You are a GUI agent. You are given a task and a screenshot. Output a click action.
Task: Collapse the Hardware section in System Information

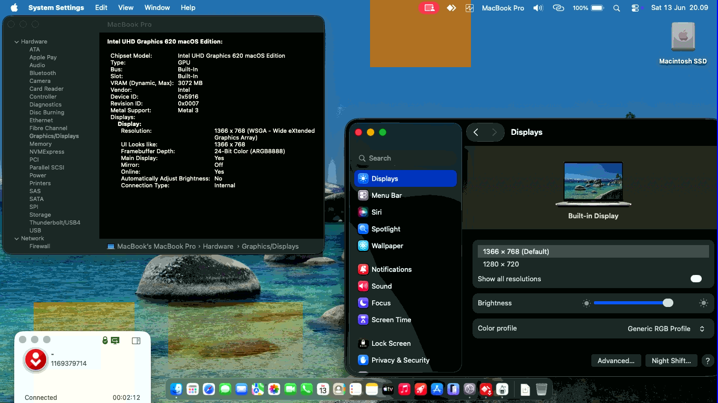tap(17, 41)
